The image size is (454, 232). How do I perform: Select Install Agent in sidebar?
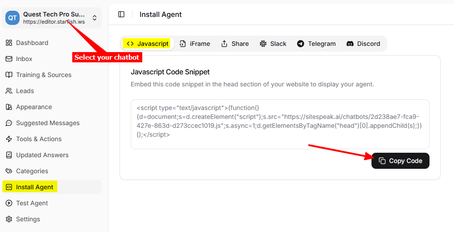pos(35,187)
